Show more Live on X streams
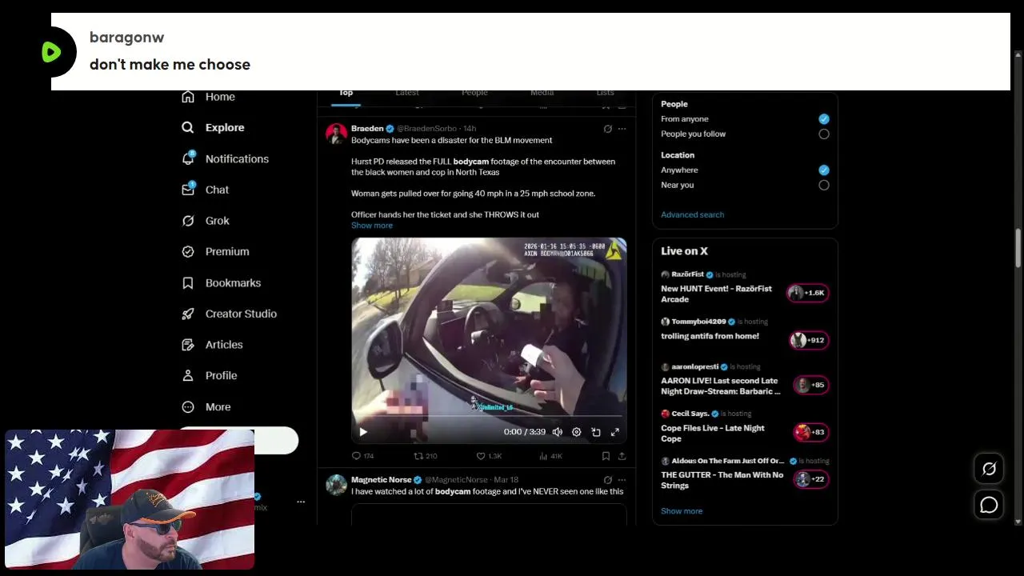The image size is (1024, 576). pos(682,511)
